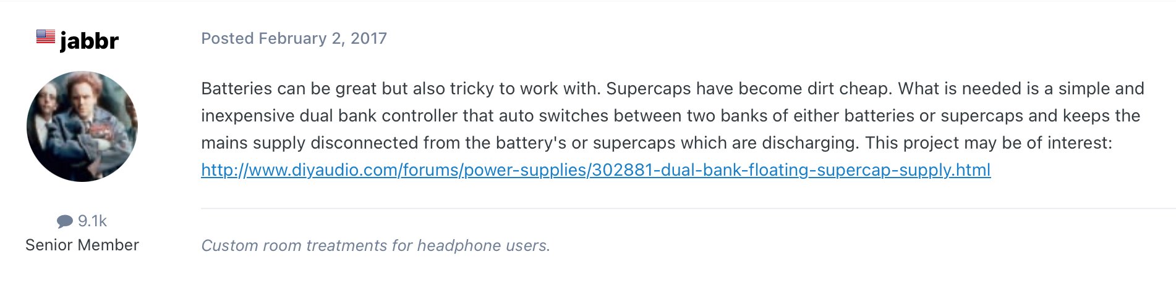
Task: Click the Posted February 2, 2017 timestamp
Action: click(294, 38)
